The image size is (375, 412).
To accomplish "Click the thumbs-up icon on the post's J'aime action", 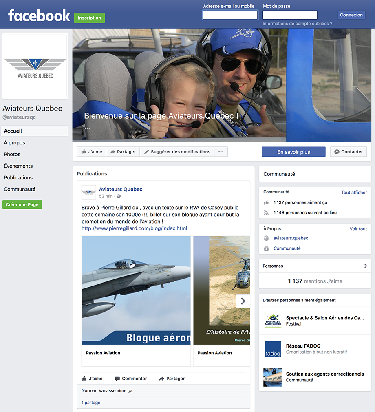I will tap(84, 379).
